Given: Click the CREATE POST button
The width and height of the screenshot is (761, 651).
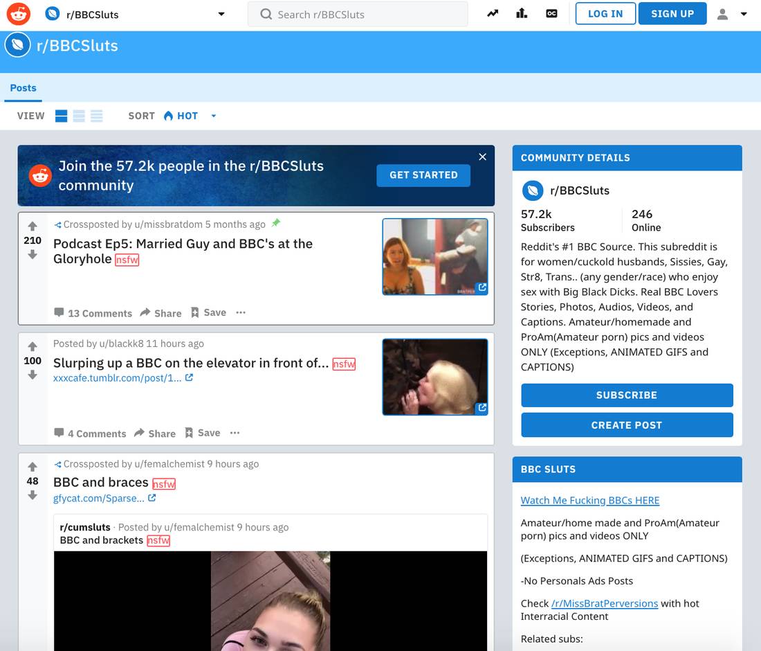Looking at the screenshot, I should pyautogui.click(x=627, y=425).
